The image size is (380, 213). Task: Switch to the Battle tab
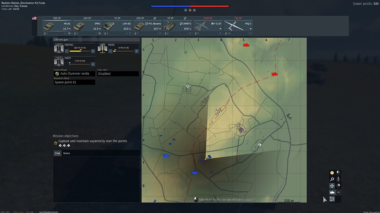pyautogui.click(x=66, y=153)
